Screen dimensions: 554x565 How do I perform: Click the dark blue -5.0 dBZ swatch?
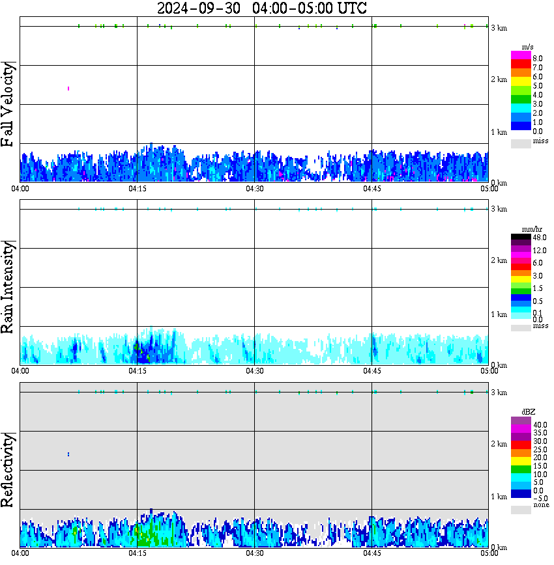point(521,493)
